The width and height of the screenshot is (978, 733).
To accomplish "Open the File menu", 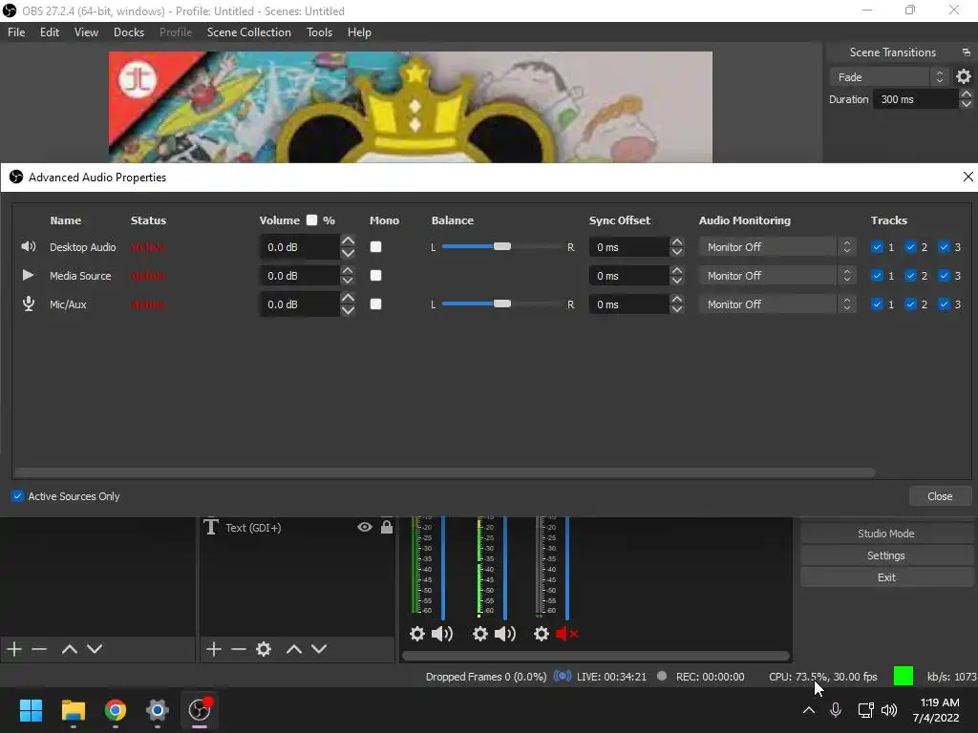I will click(16, 32).
